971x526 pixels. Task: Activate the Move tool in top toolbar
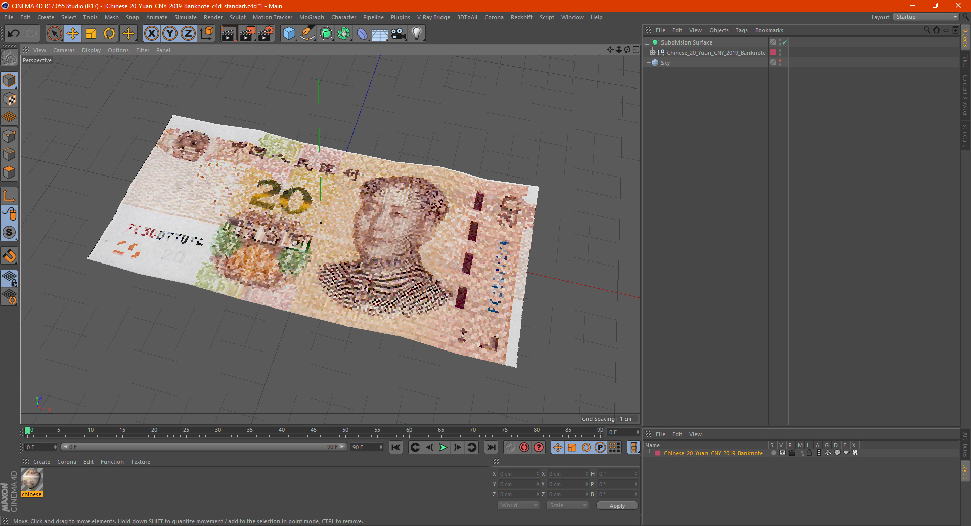(x=73, y=34)
